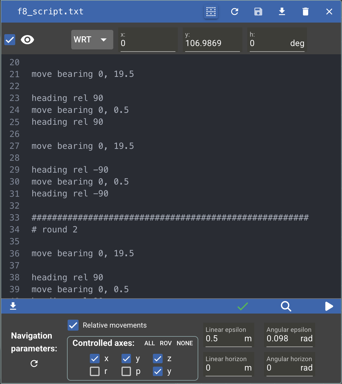Toggle visibility eye icon

27,40
